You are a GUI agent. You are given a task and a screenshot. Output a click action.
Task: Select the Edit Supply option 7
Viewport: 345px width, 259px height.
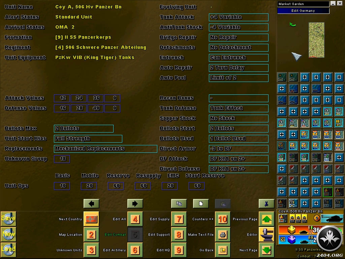click(x=179, y=219)
